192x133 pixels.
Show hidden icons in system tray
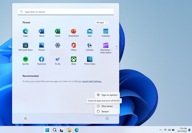(160, 130)
